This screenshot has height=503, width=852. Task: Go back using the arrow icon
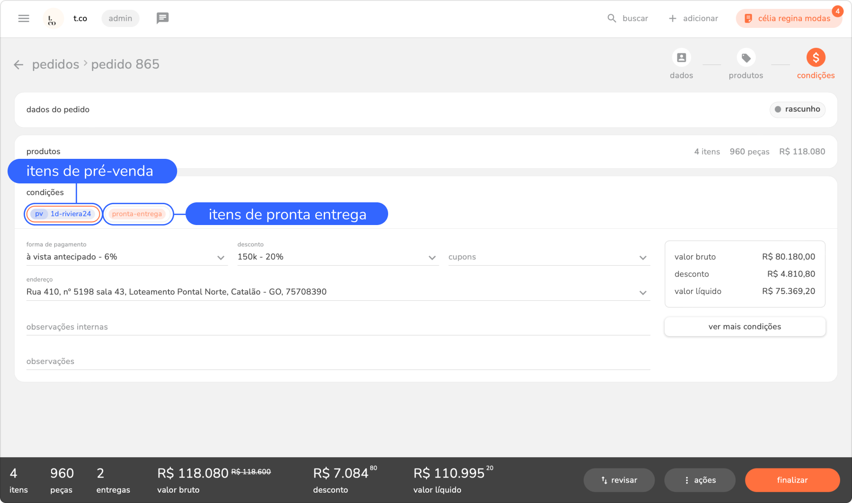tap(18, 65)
